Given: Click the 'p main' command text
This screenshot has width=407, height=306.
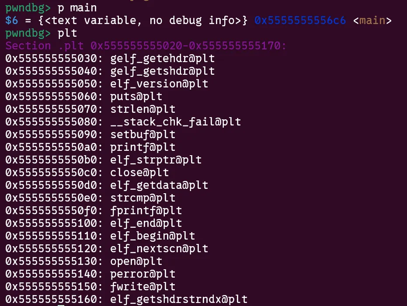Looking at the screenshot, I should click(77, 8).
